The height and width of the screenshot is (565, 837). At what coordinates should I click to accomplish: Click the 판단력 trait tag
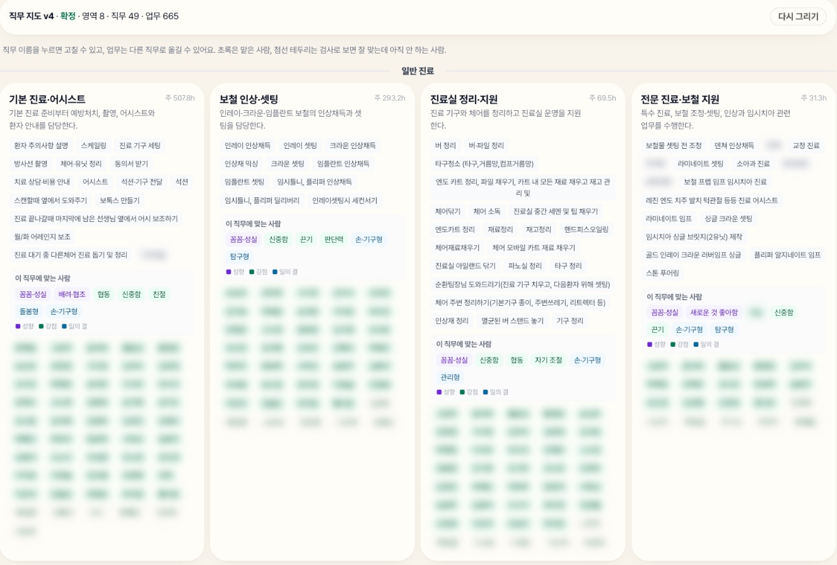334,240
